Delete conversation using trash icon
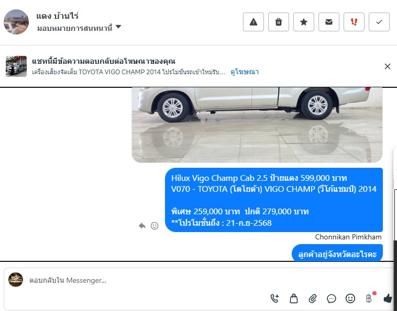The image size is (397, 311). 279,22
